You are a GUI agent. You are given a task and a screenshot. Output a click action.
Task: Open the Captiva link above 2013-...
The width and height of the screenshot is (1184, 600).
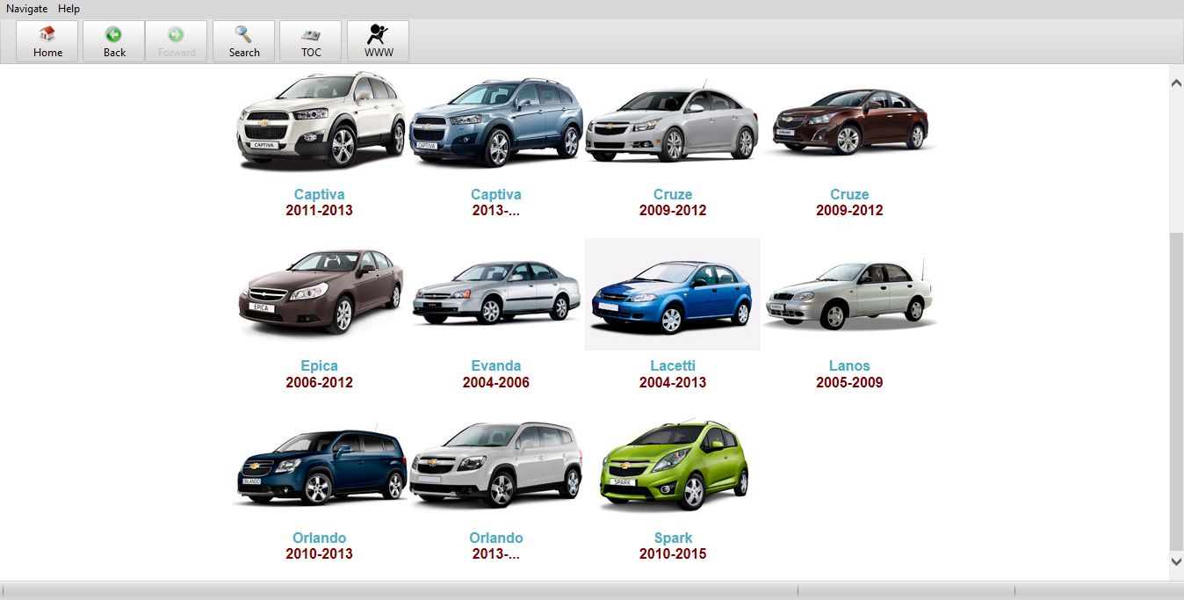click(496, 194)
